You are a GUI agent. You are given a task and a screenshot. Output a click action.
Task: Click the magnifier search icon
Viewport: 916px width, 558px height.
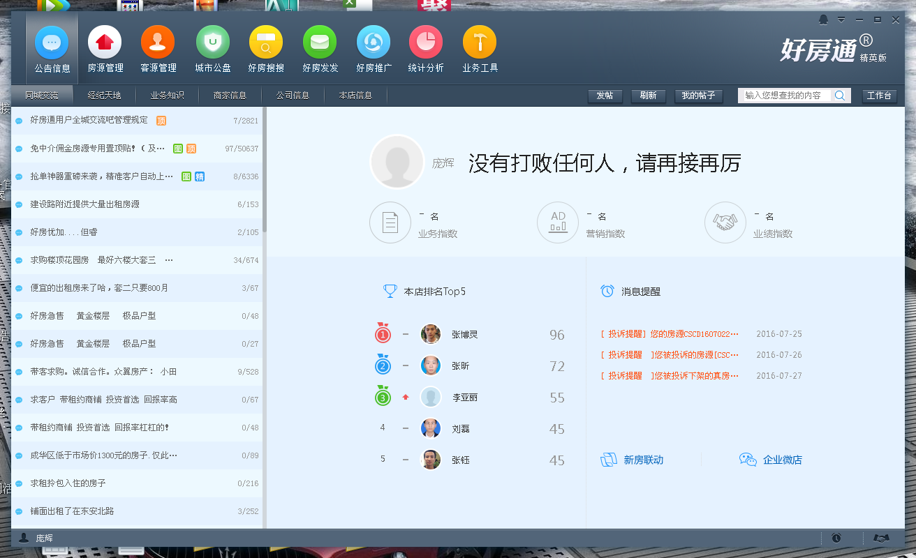coord(840,96)
